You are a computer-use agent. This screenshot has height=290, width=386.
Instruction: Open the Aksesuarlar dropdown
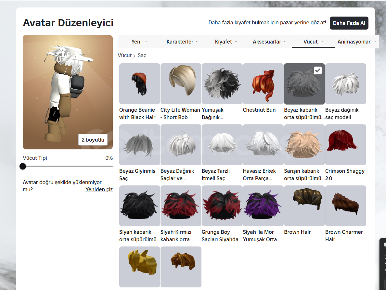270,42
